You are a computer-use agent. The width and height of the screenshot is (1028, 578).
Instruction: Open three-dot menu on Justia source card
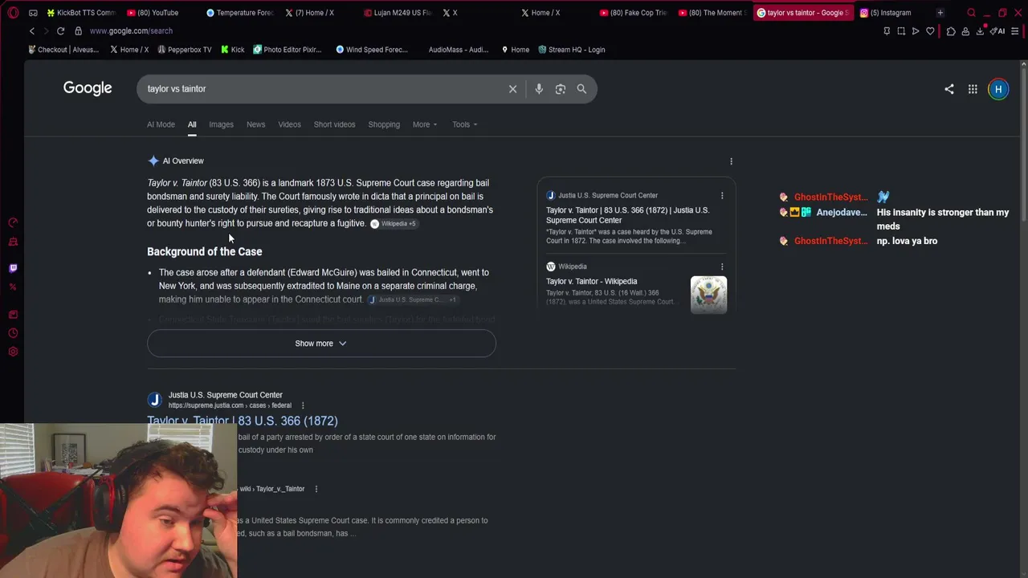point(722,195)
